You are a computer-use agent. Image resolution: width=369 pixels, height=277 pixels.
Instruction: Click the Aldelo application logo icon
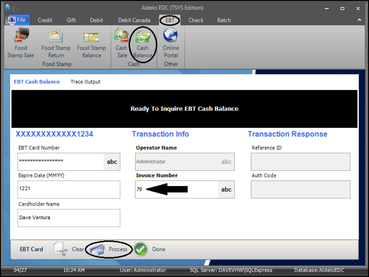coord(7,8)
